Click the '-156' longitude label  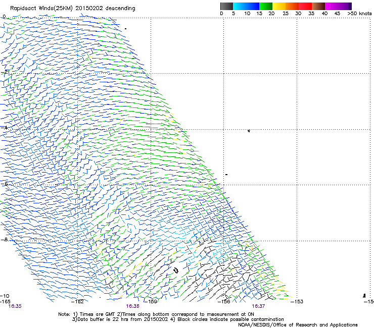pos(224,302)
